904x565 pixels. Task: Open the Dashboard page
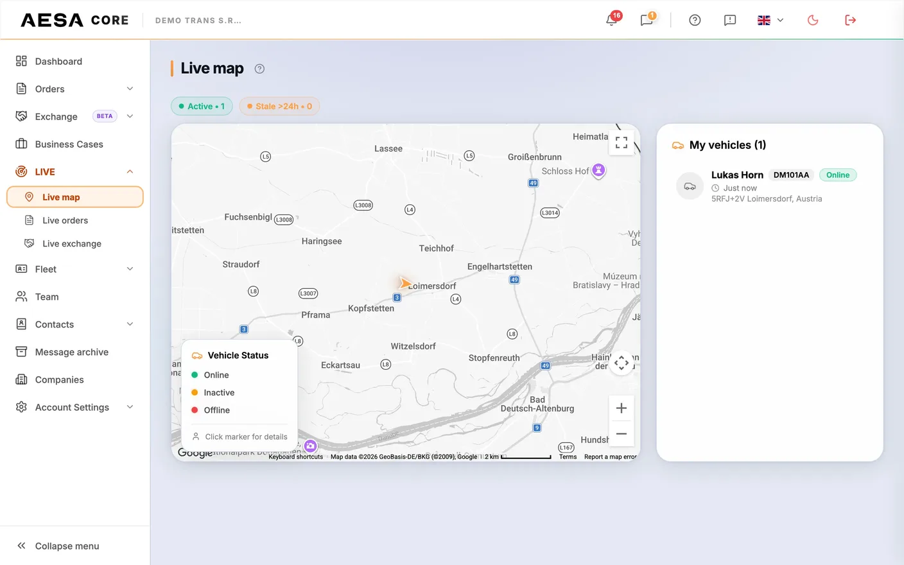point(75,61)
